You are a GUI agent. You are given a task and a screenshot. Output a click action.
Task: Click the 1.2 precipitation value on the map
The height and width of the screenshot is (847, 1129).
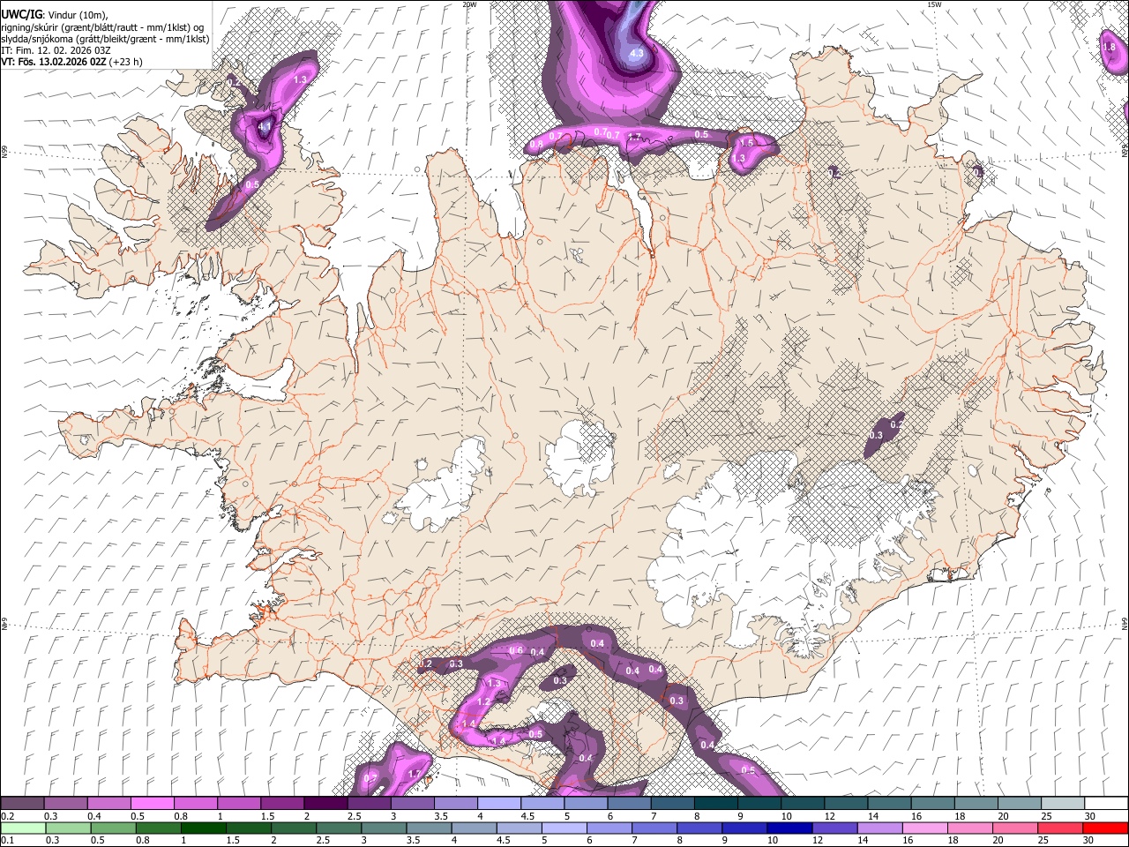coord(483,702)
